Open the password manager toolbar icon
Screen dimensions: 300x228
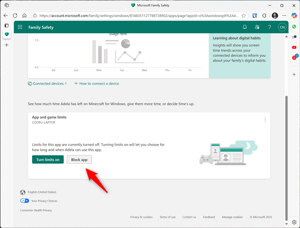click(x=255, y=16)
